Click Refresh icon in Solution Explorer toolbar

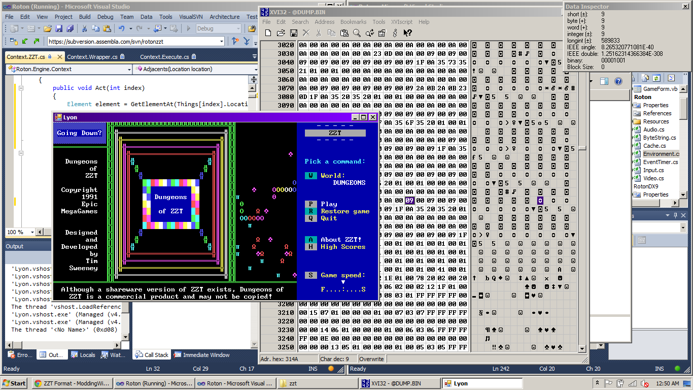[656, 78]
